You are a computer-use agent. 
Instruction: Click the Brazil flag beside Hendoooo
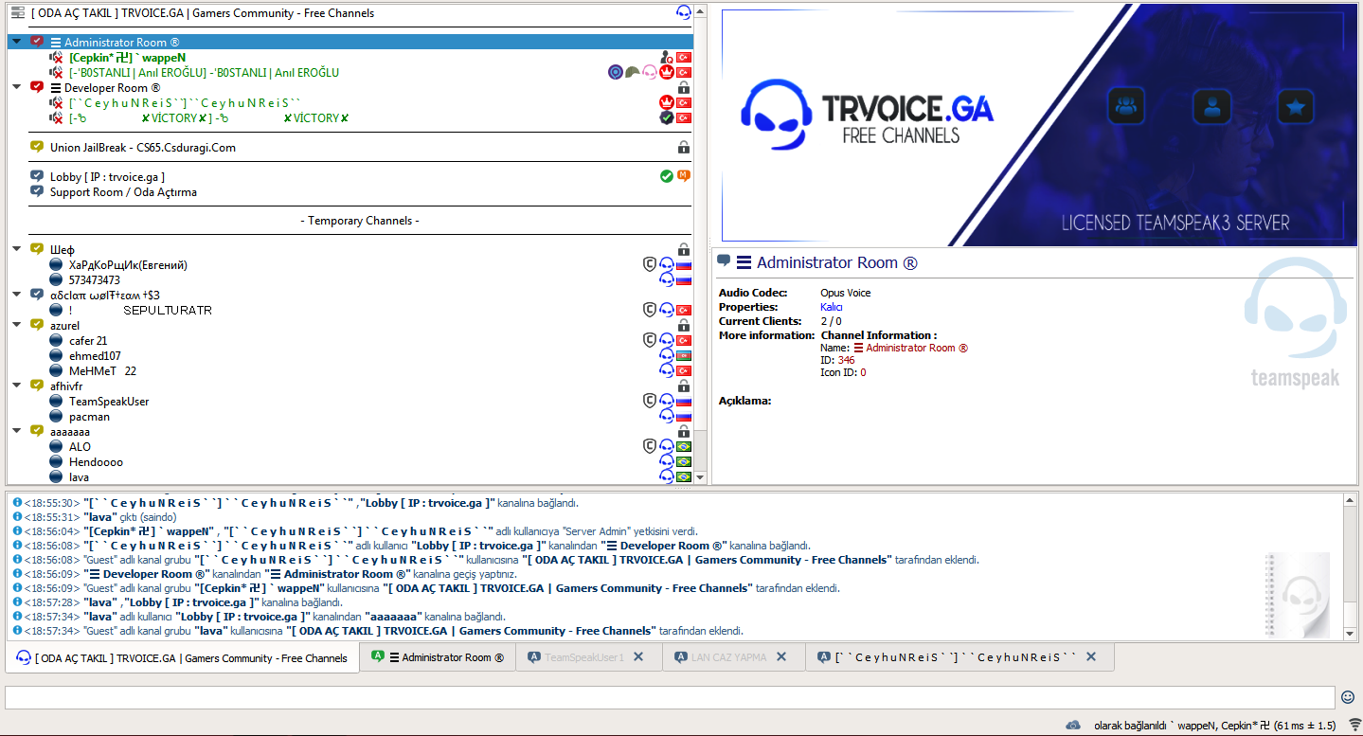(x=683, y=462)
